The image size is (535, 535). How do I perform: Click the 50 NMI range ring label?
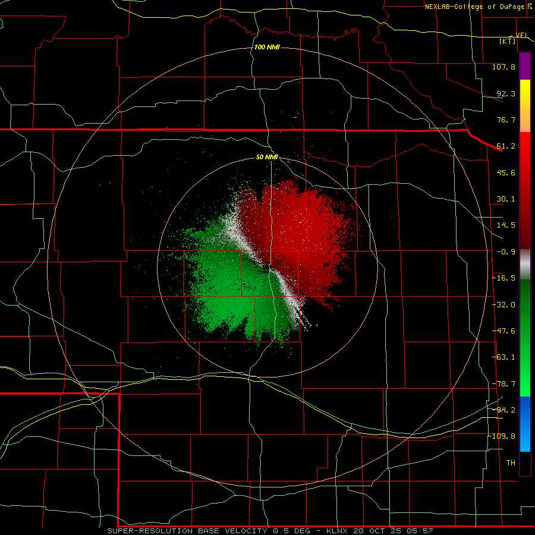point(267,158)
